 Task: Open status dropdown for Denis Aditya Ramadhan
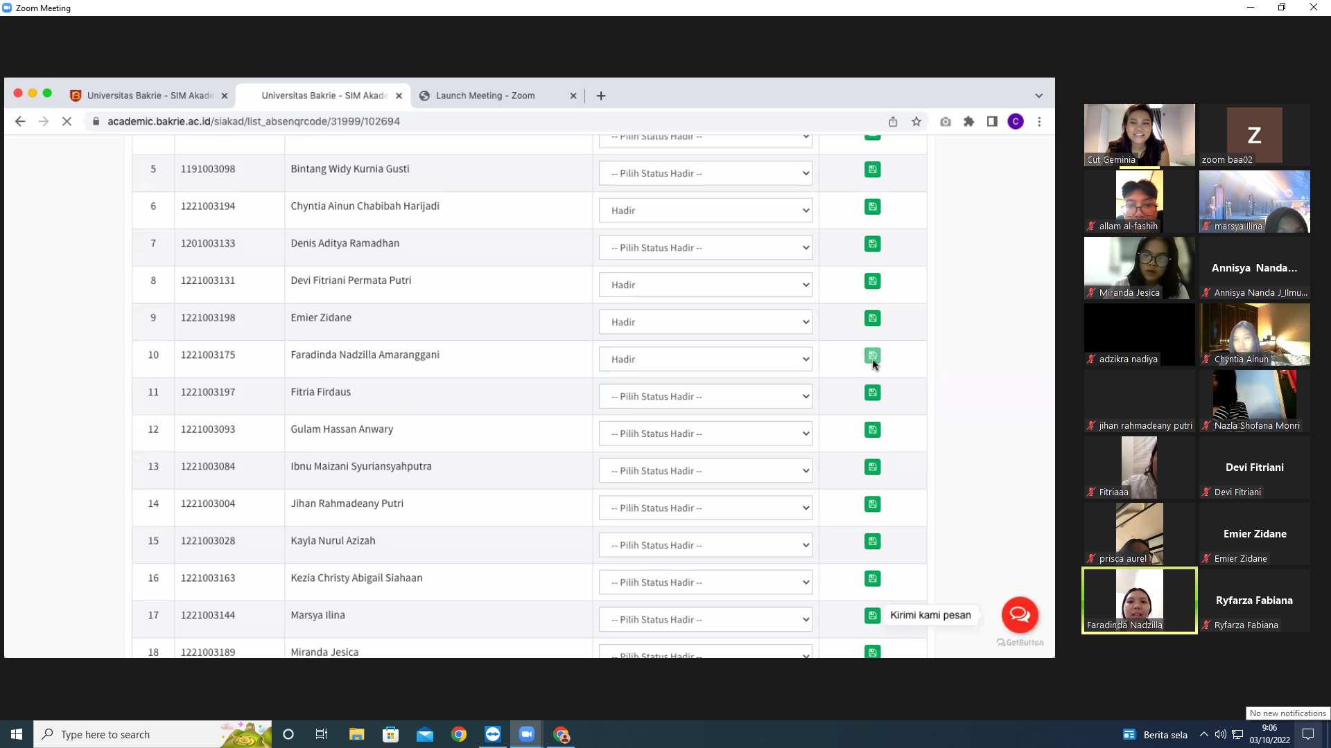pyautogui.click(x=706, y=248)
